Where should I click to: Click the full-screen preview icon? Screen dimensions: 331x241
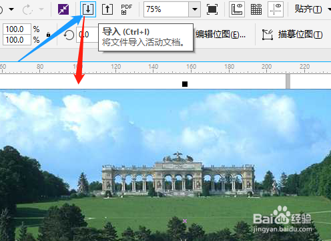click(212, 9)
